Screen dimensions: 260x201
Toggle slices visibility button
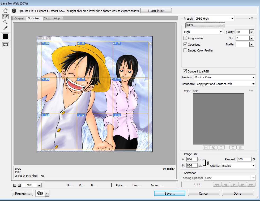[5, 44]
